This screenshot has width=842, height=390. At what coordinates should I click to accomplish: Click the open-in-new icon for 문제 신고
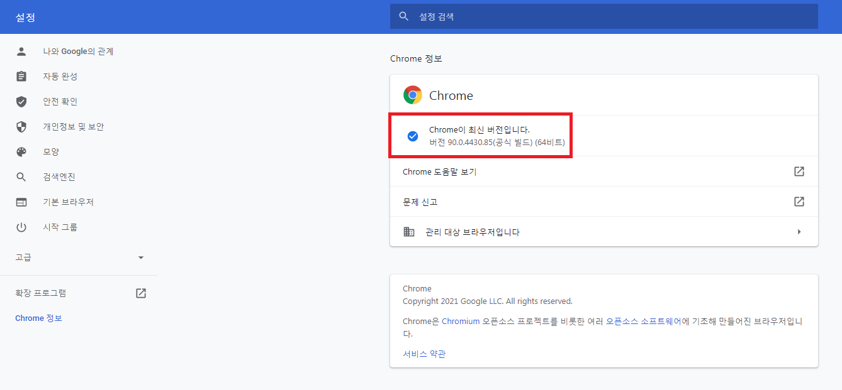coord(799,202)
